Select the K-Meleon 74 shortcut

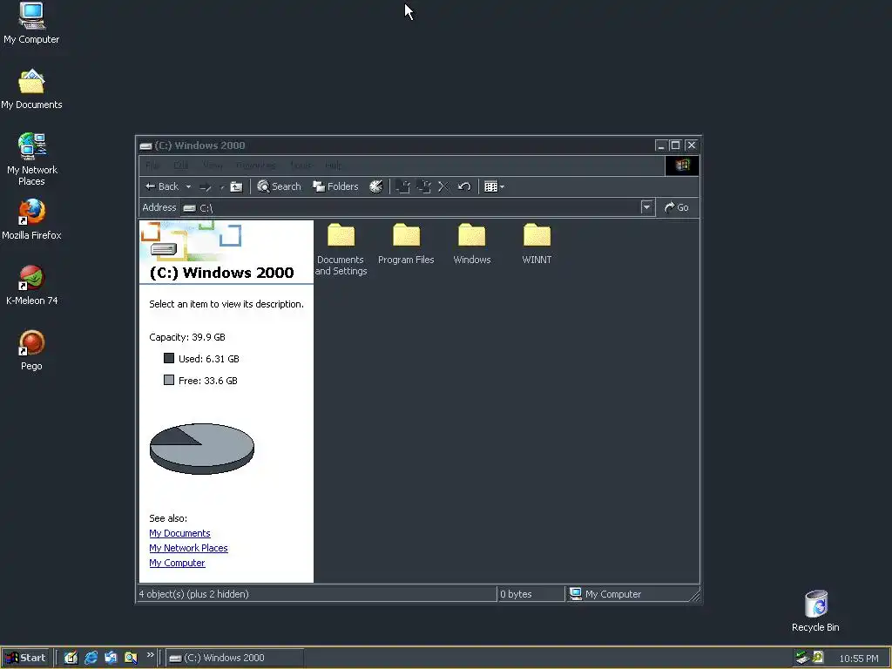tap(31, 285)
